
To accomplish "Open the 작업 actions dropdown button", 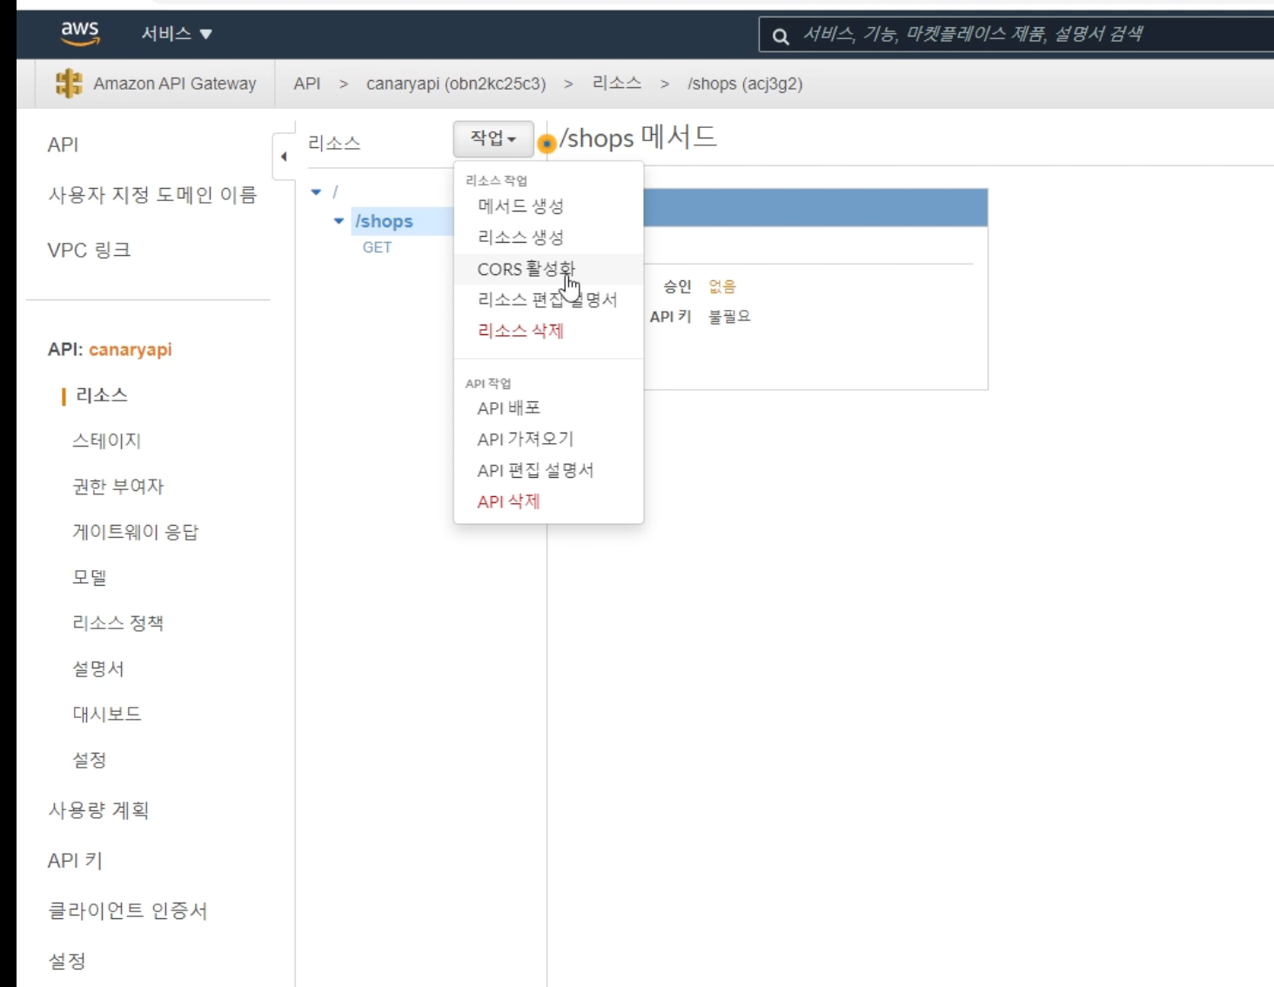I will pyautogui.click(x=493, y=138).
